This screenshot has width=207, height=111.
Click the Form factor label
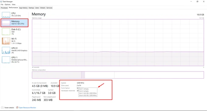click(65, 88)
